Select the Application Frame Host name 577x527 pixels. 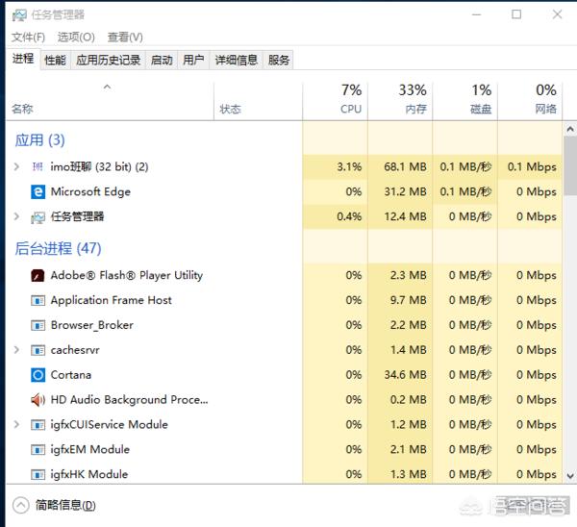[112, 300]
